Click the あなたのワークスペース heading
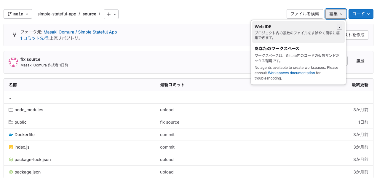 pos(277,49)
